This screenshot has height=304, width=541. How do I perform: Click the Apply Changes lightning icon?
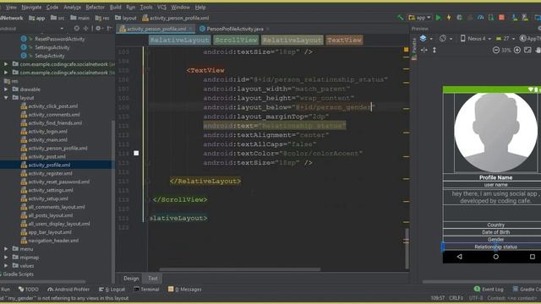point(449,18)
